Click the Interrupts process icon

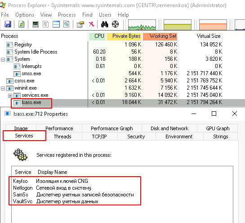(17, 67)
